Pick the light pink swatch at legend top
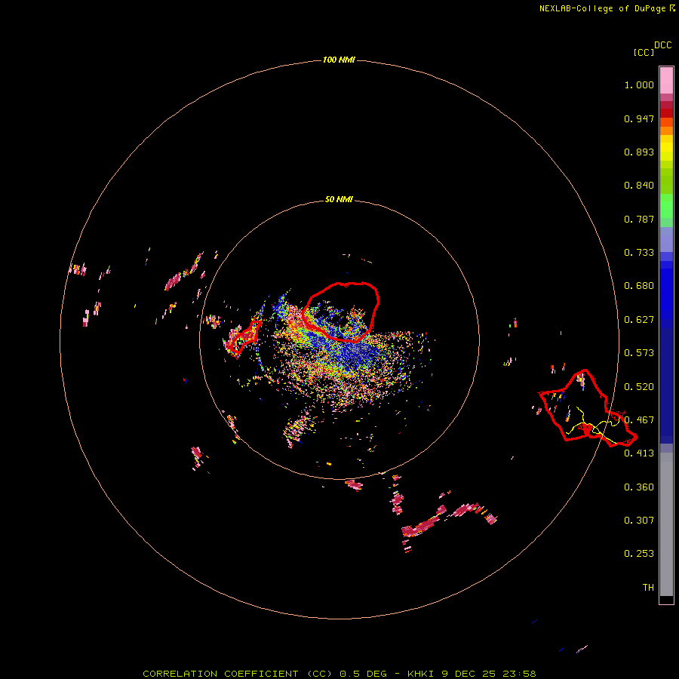 (x=666, y=81)
